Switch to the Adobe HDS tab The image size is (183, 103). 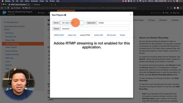coord(98,35)
